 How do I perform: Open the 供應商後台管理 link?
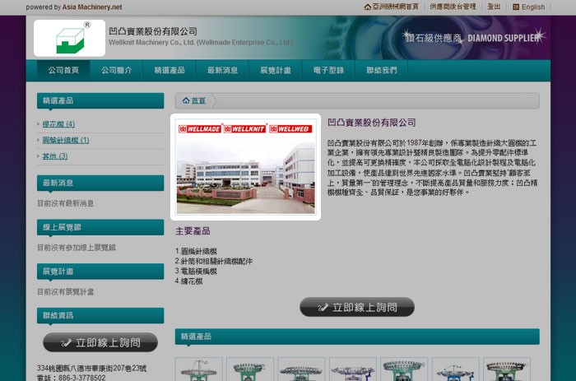453,7
